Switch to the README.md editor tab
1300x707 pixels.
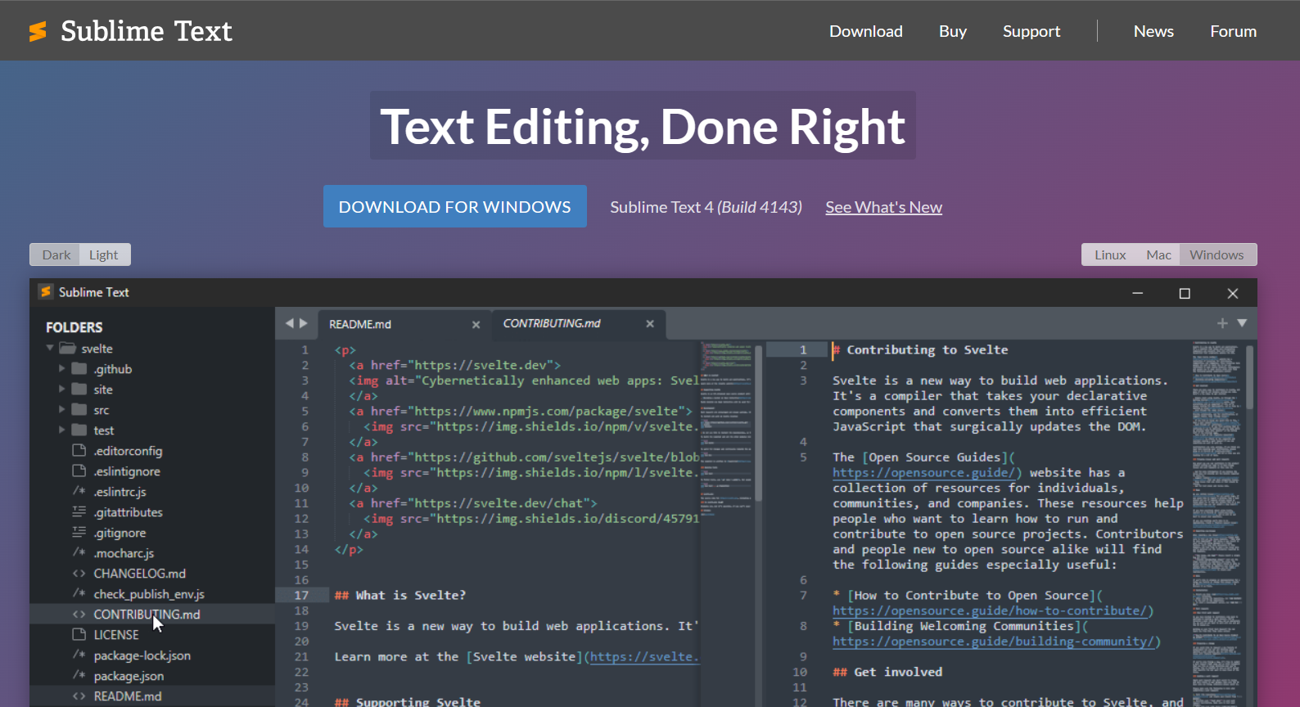pyautogui.click(x=404, y=324)
